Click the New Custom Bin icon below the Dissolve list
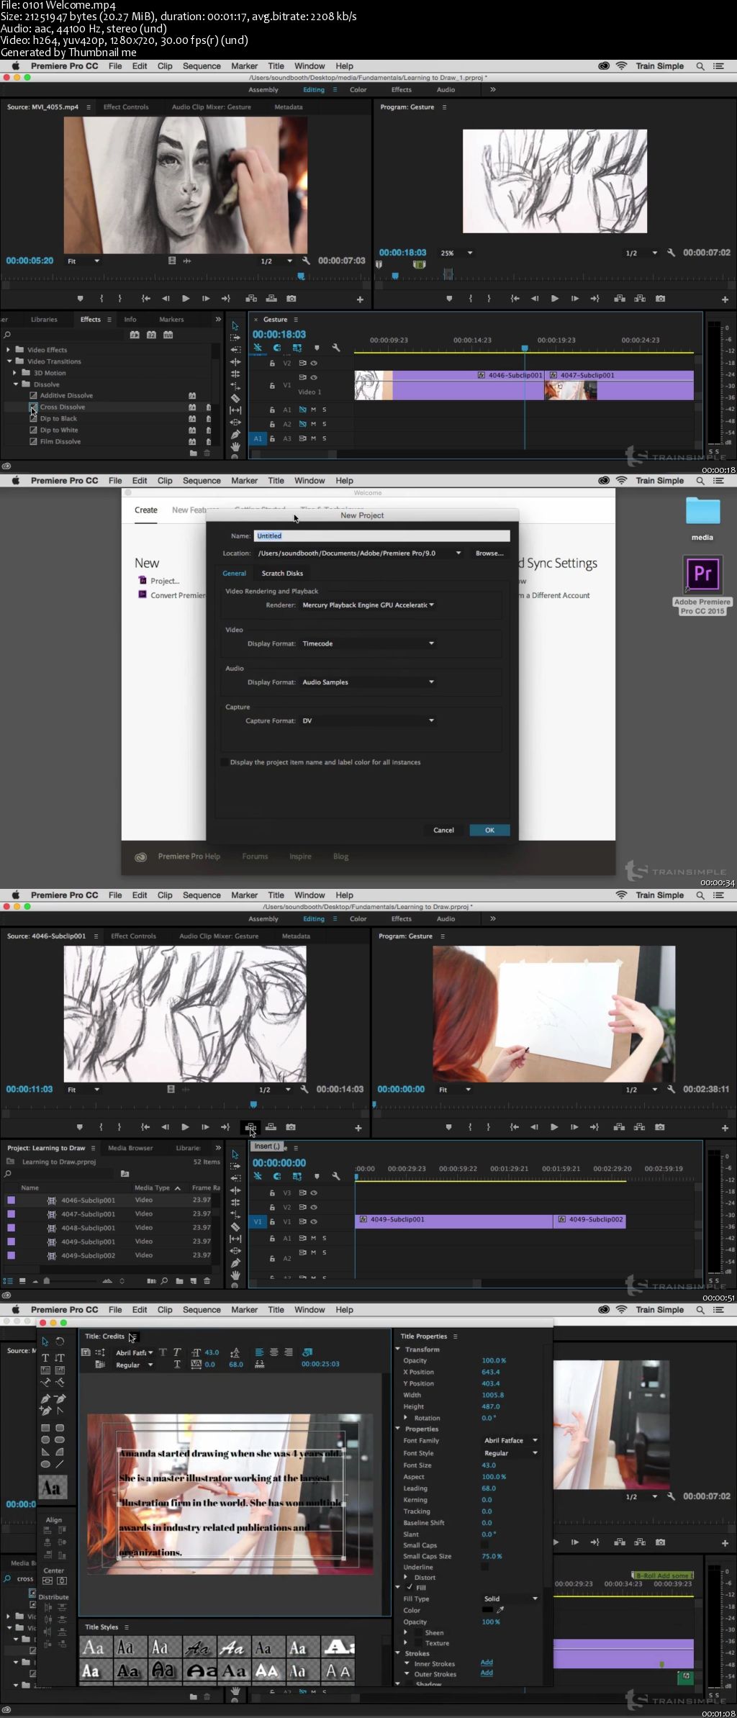This screenshot has width=737, height=1718. click(193, 453)
